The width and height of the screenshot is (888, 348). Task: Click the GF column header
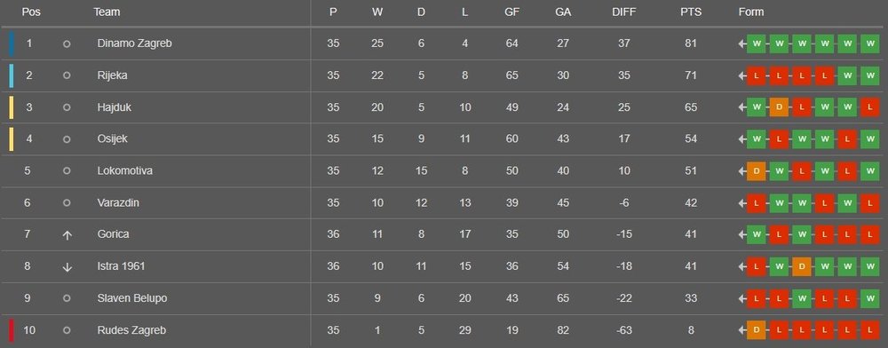tap(512, 12)
